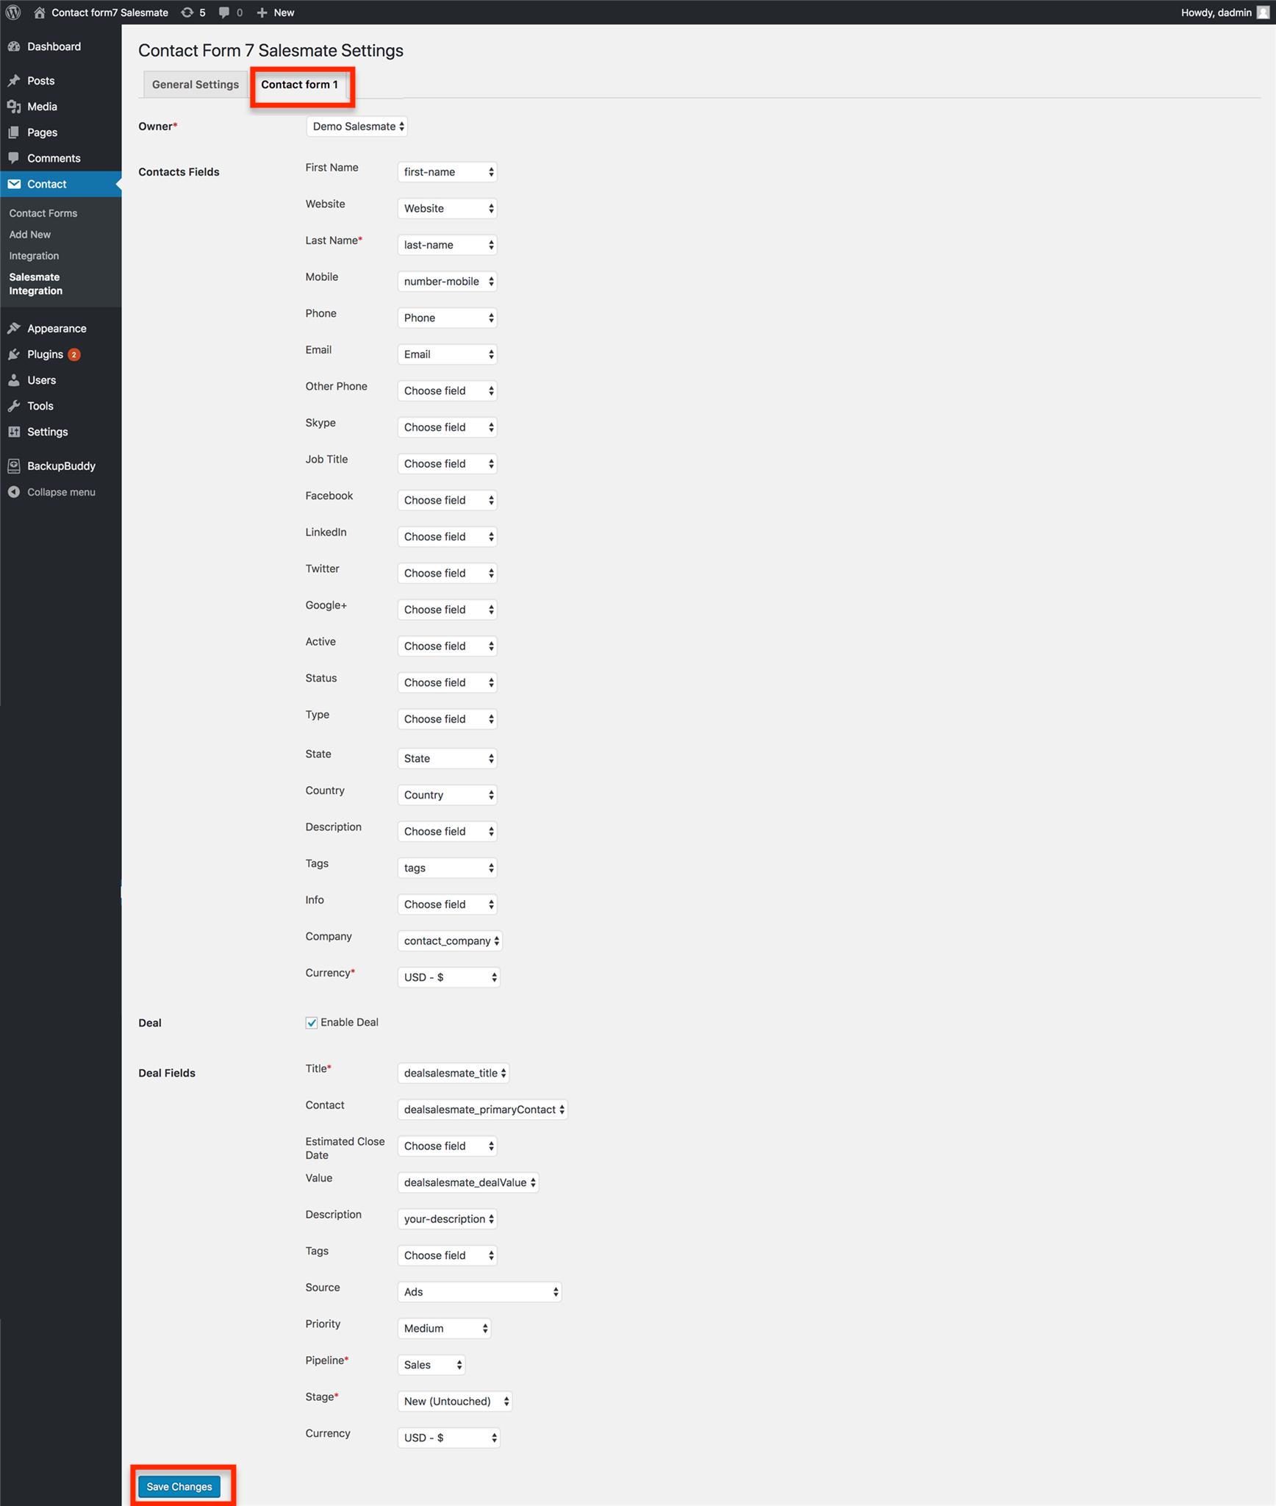The height and width of the screenshot is (1506, 1276).
Task: Open the deal Description your-description dropdown
Action: (448, 1219)
